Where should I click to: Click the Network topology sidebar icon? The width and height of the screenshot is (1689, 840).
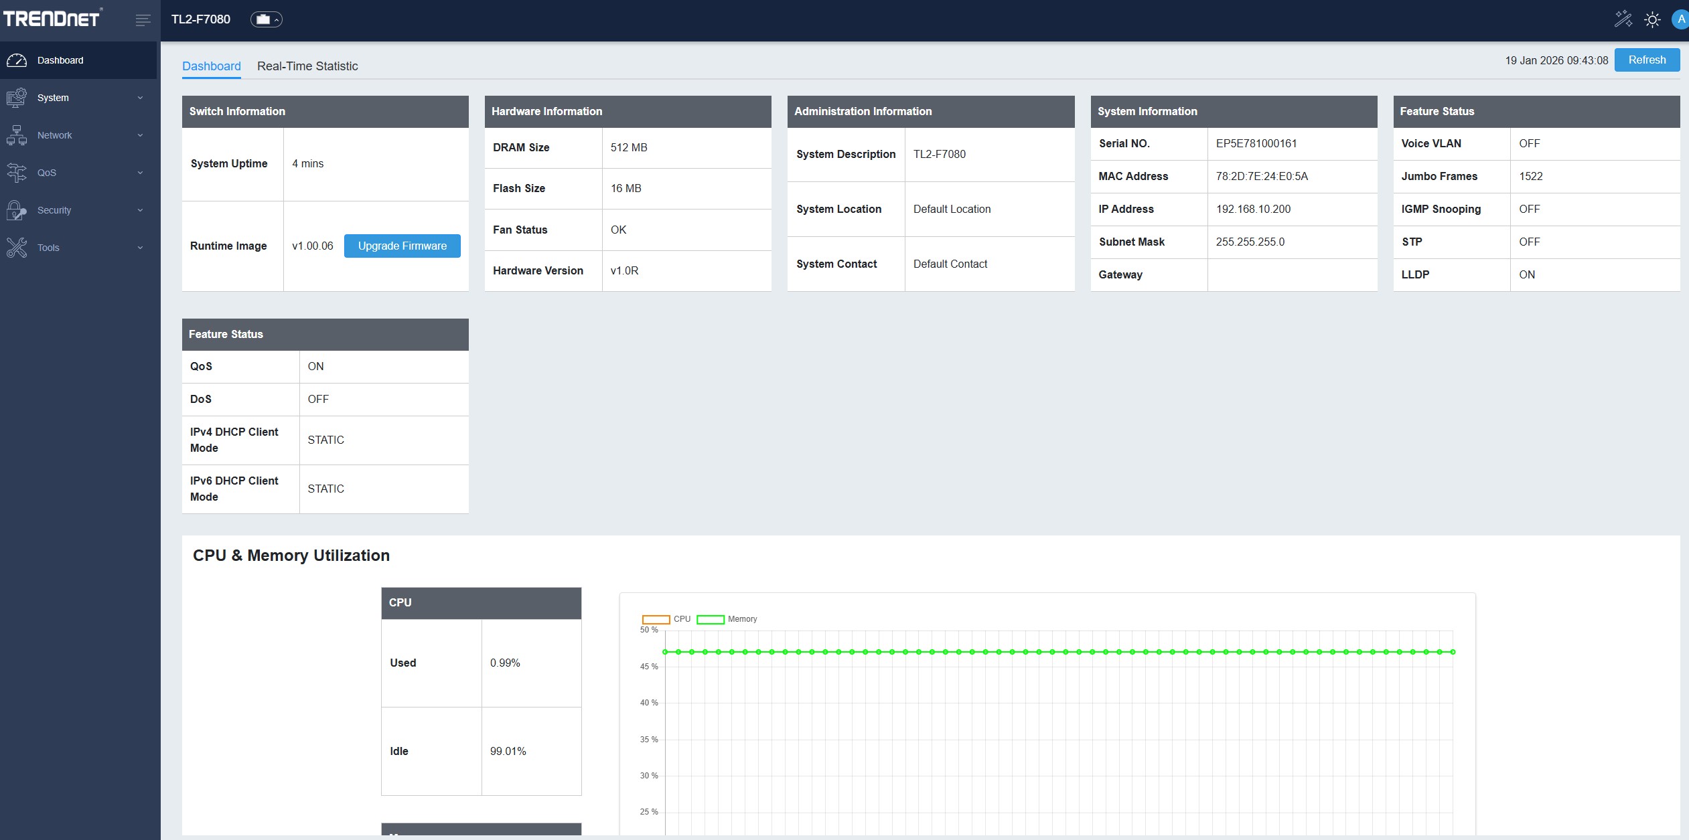17,135
